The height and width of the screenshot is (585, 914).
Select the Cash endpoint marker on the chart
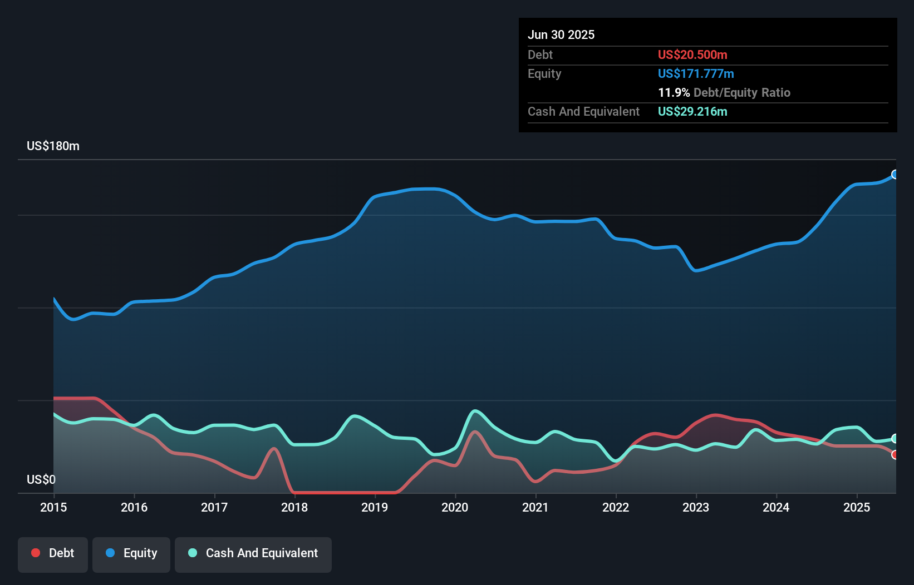tap(895, 439)
